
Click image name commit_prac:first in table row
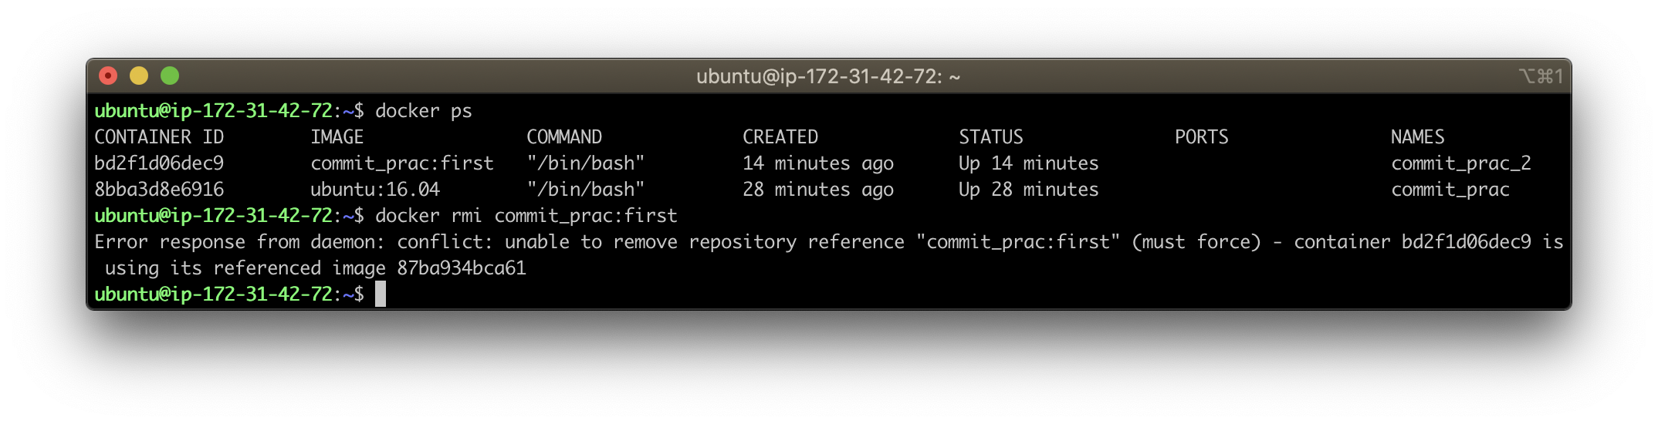(402, 163)
